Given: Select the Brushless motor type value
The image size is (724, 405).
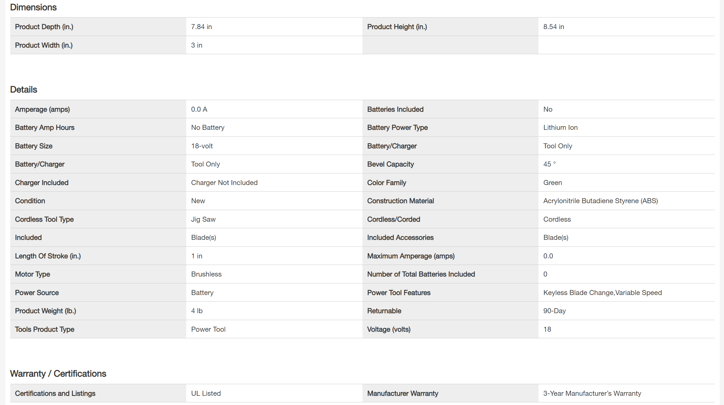Looking at the screenshot, I should click(x=206, y=274).
